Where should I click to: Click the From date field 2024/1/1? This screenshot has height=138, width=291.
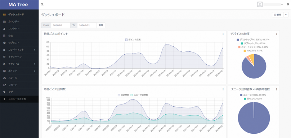pyautogui.click(x=61, y=25)
